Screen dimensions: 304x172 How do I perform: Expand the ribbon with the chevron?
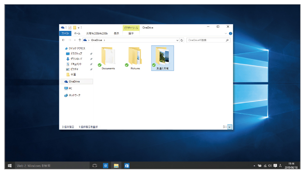pos(226,34)
